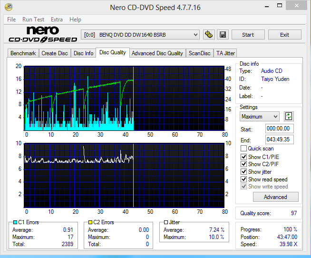Click the jitter maximum 10.0 % value
The height and width of the screenshot is (258, 311).
coord(216,237)
